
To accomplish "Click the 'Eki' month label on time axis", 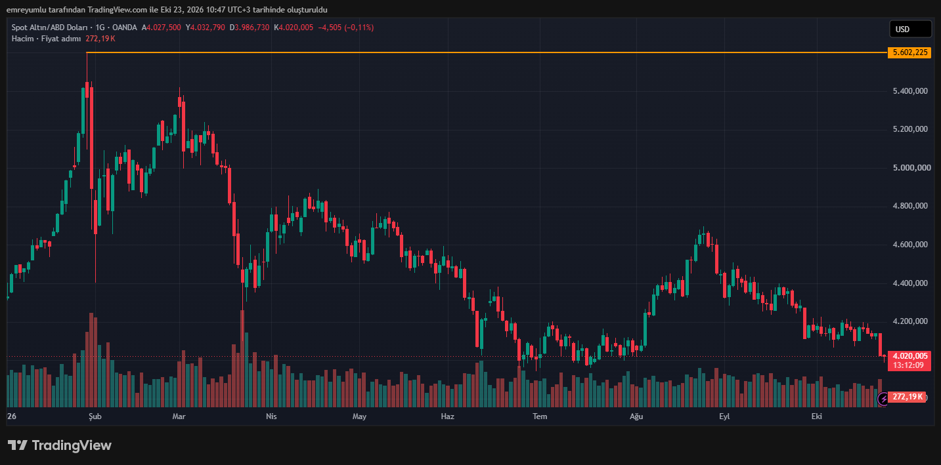I will click(x=817, y=416).
